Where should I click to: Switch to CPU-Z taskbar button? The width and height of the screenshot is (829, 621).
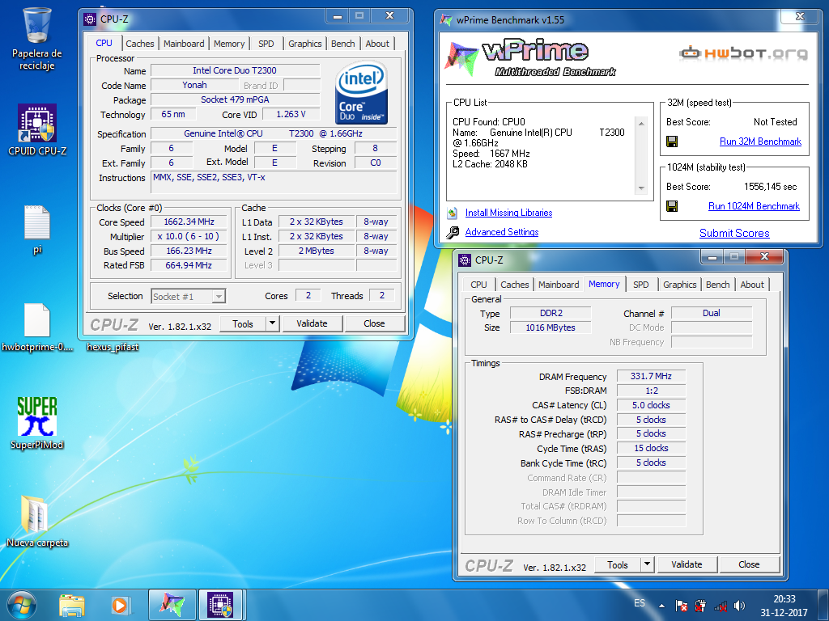click(220, 605)
